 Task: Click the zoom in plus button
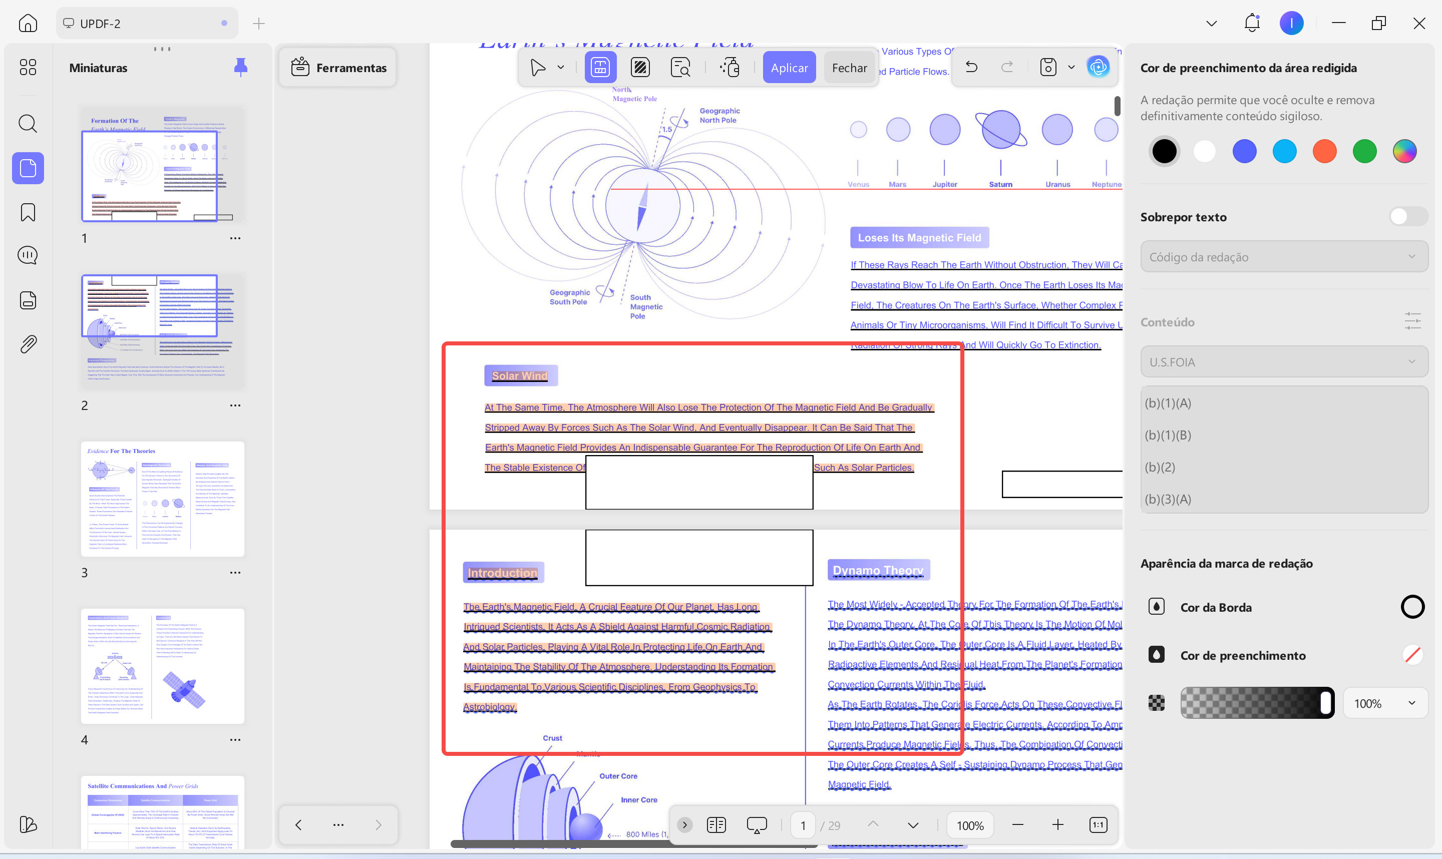pos(1057,825)
